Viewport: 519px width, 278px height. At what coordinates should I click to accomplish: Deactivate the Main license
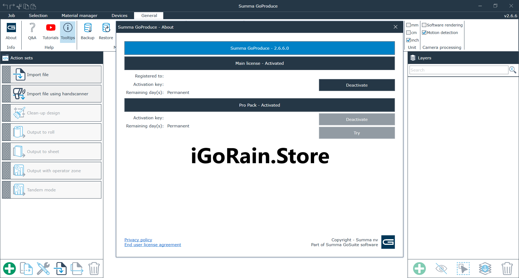[x=357, y=85]
